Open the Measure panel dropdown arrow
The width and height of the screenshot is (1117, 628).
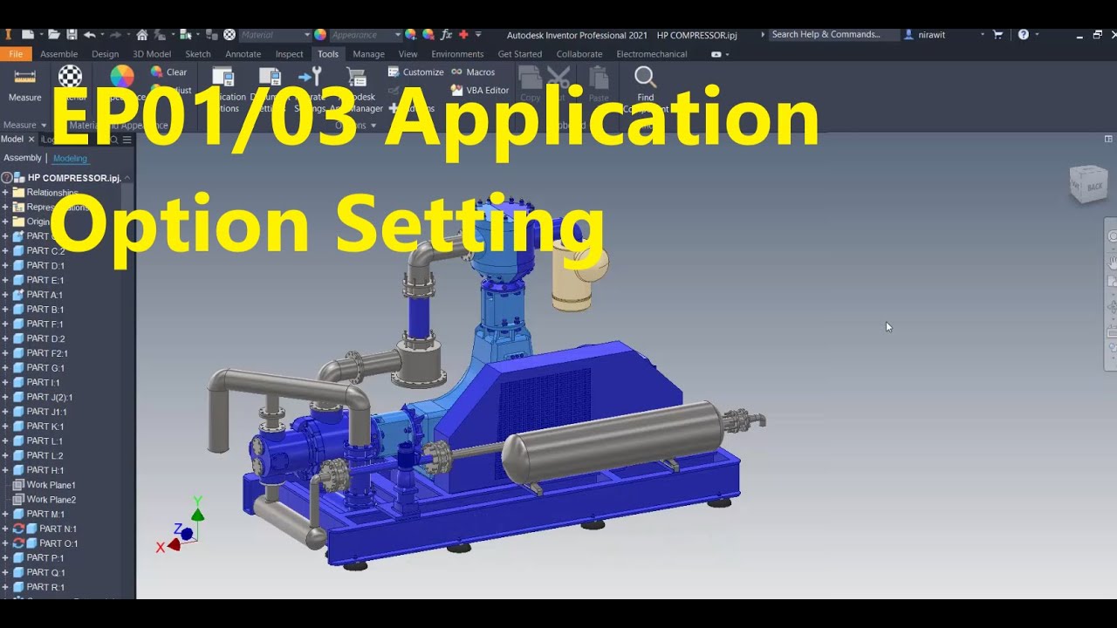(x=44, y=125)
